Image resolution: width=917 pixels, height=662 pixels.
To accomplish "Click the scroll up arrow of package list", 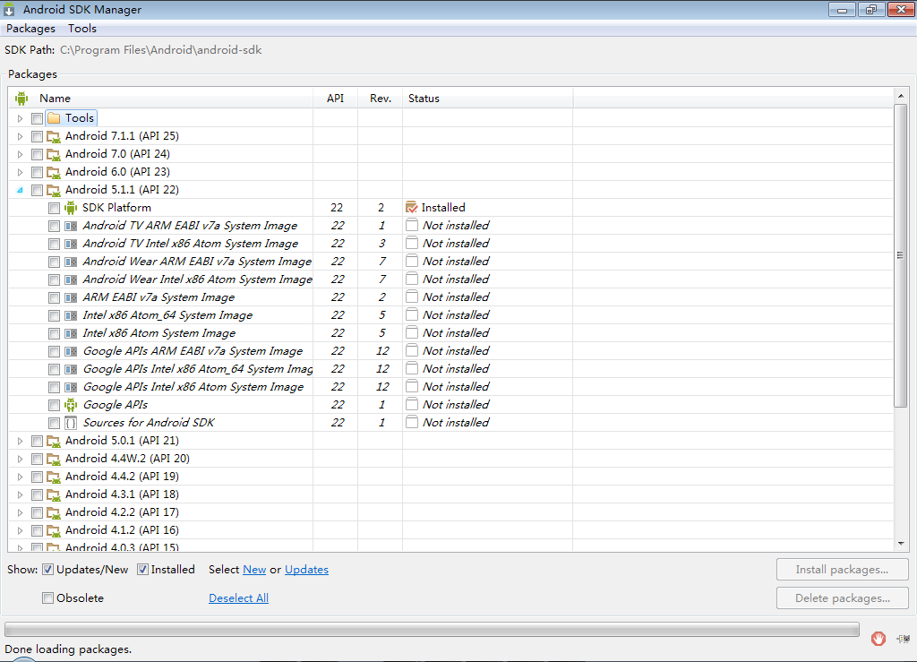I will (901, 95).
